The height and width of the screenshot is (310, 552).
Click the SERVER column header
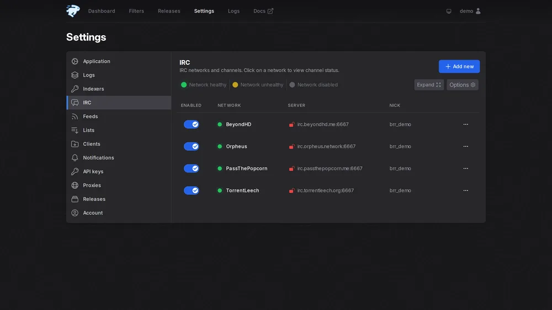tap(296, 105)
